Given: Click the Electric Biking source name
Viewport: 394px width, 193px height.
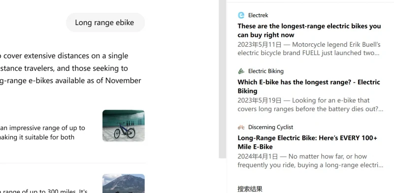Looking at the screenshot, I should [x=266, y=71].
